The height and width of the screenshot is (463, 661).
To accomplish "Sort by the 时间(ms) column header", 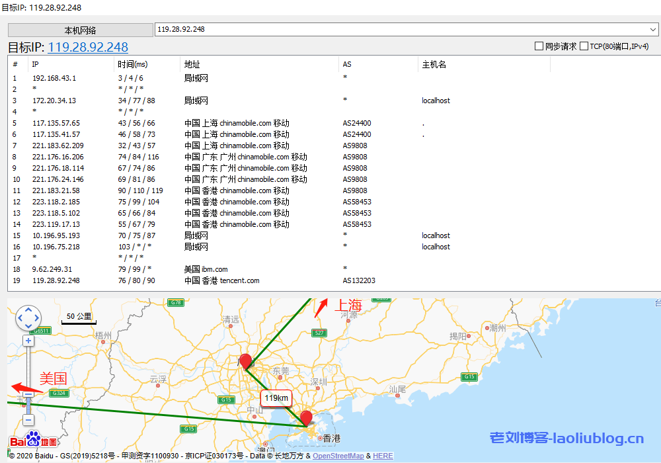I will point(133,64).
